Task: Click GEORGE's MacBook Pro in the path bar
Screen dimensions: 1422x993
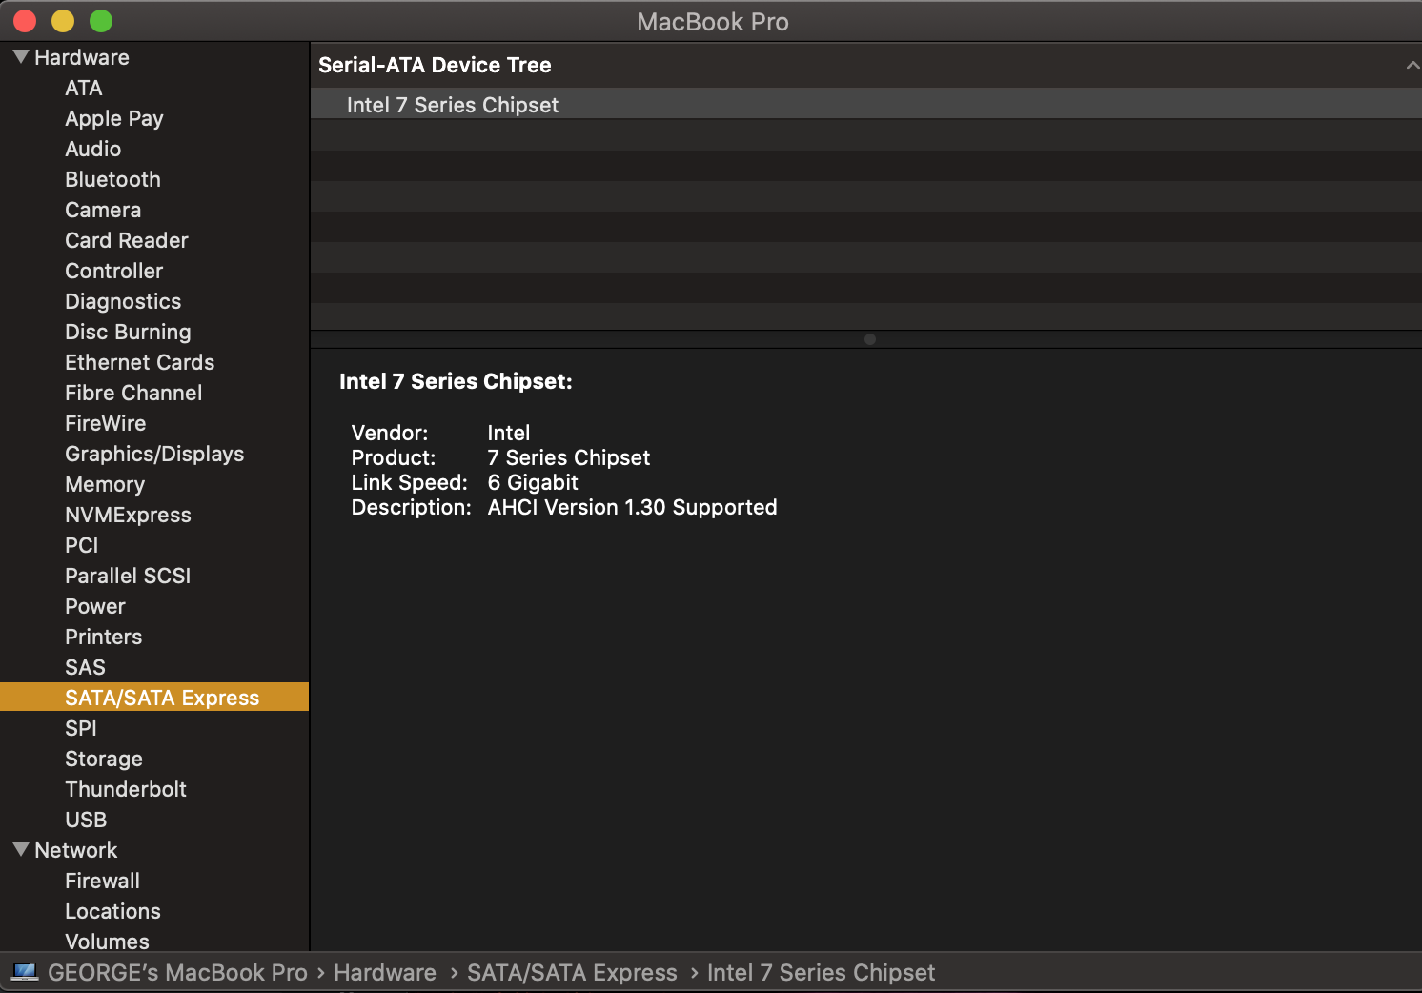Action: point(178,972)
